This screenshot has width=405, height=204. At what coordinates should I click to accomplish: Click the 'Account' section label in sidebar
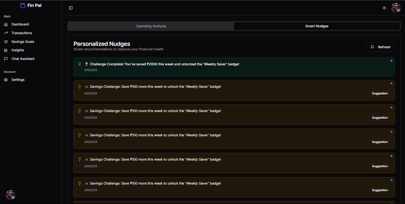point(10,72)
